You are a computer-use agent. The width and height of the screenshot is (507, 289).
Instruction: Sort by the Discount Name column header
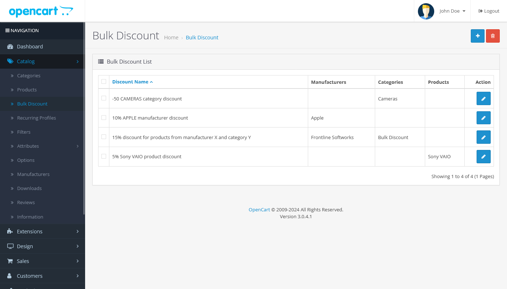pyautogui.click(x=130, y=82)
